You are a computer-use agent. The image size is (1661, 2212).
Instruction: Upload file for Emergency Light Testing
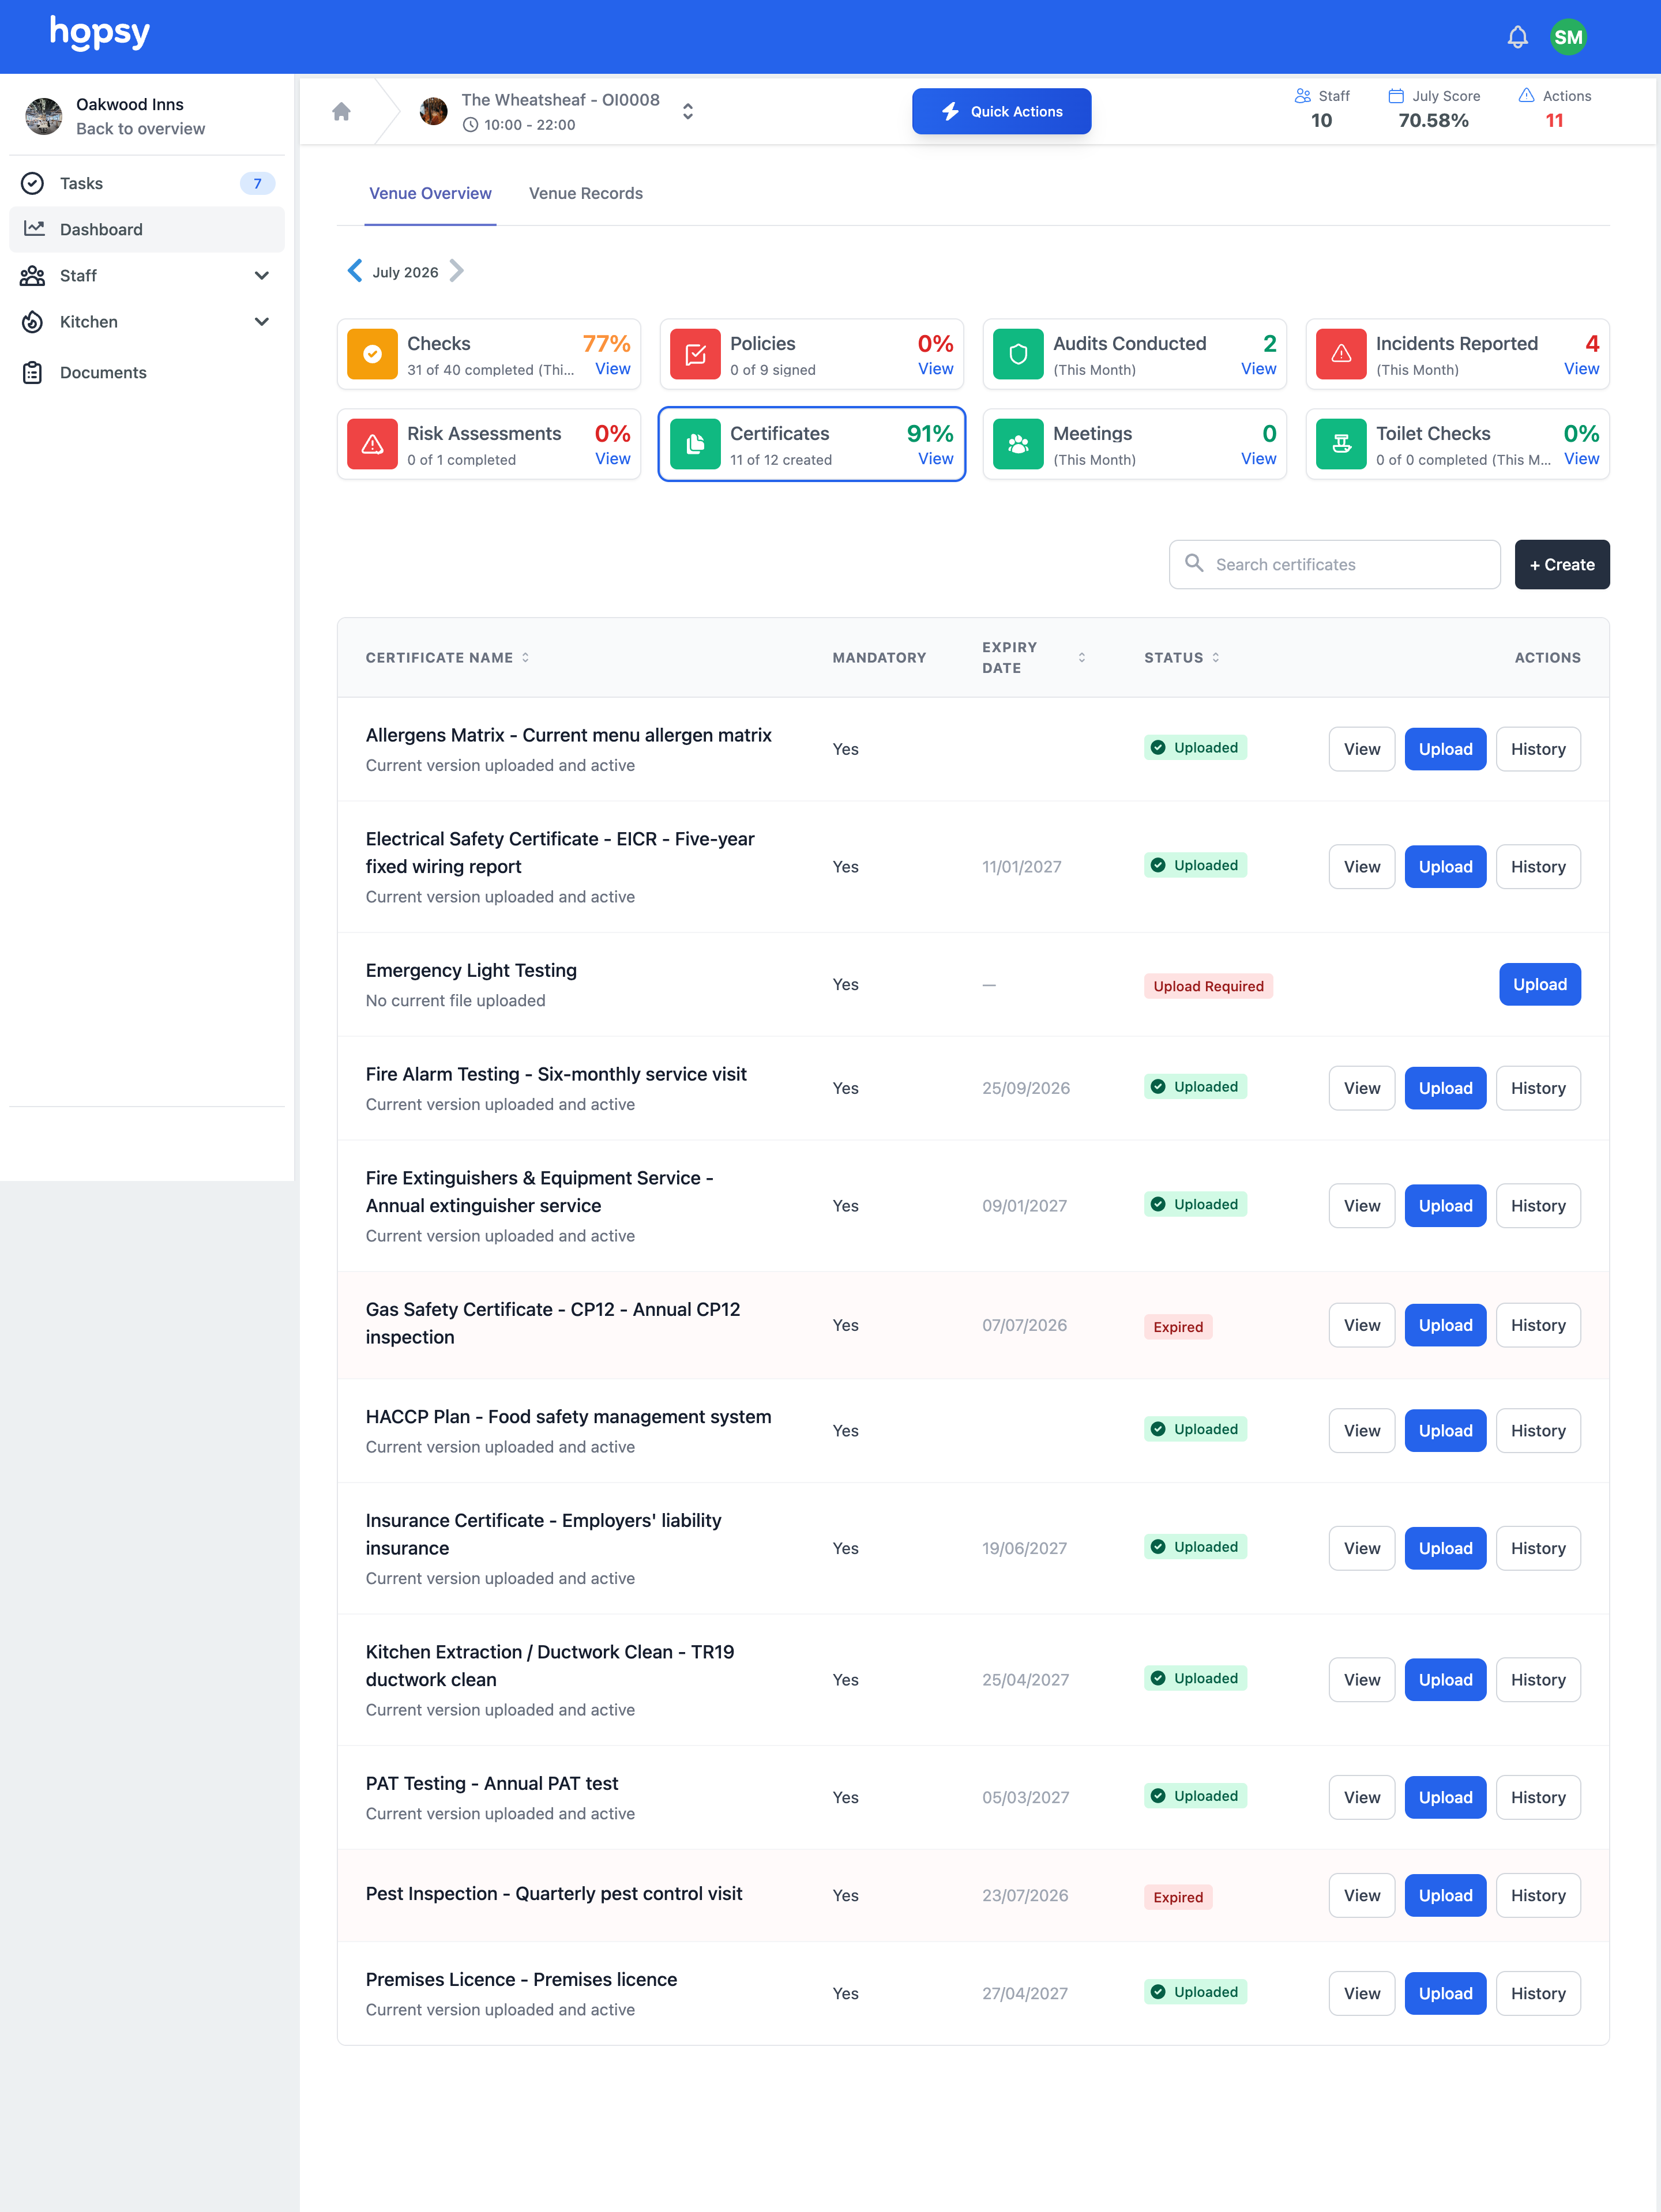tap(1540, 985)
